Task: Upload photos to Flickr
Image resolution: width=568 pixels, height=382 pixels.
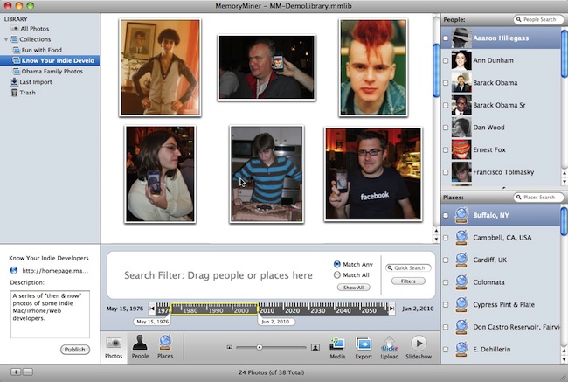Action: click(391, 347)
